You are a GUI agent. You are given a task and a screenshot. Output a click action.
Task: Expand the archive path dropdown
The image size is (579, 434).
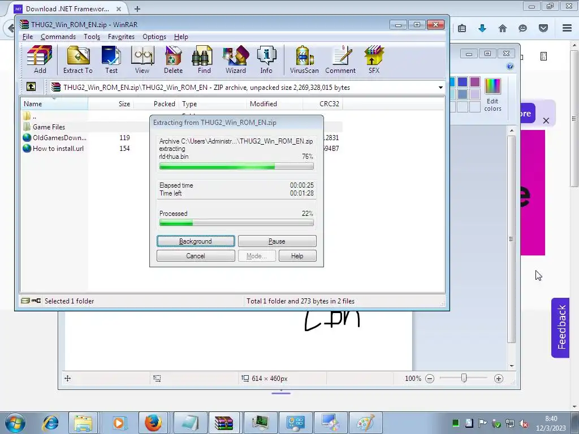[440, 88]
